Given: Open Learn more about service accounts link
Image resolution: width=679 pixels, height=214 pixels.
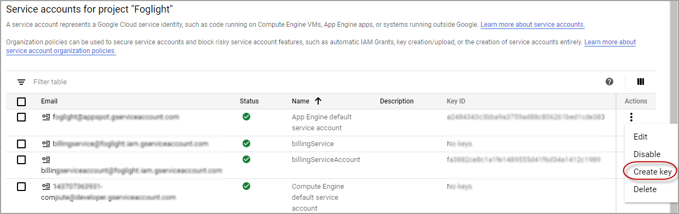Looking at the screenshot, I should (532, 25).
